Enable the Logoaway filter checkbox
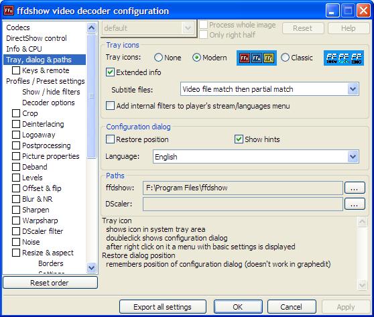 point(16,135)
